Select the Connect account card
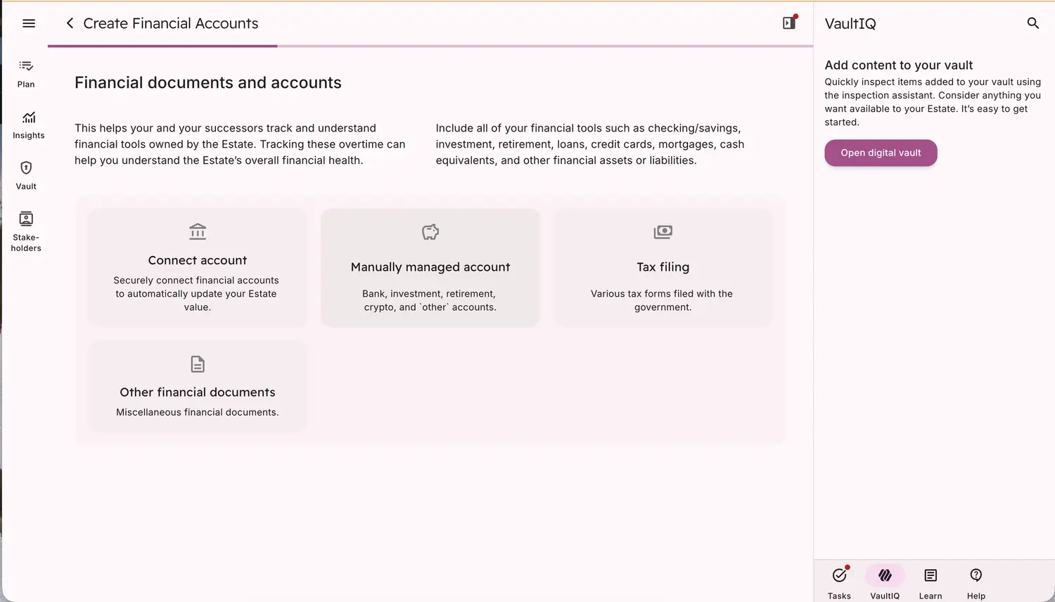This screenshot has width=1055, height=602. pos(198,268)
